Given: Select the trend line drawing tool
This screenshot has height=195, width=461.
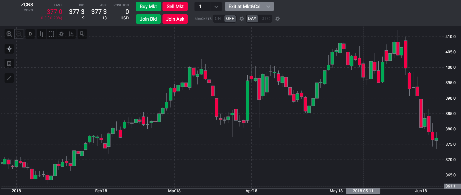Looking at the screenshot, I should [x=9, y=78].
